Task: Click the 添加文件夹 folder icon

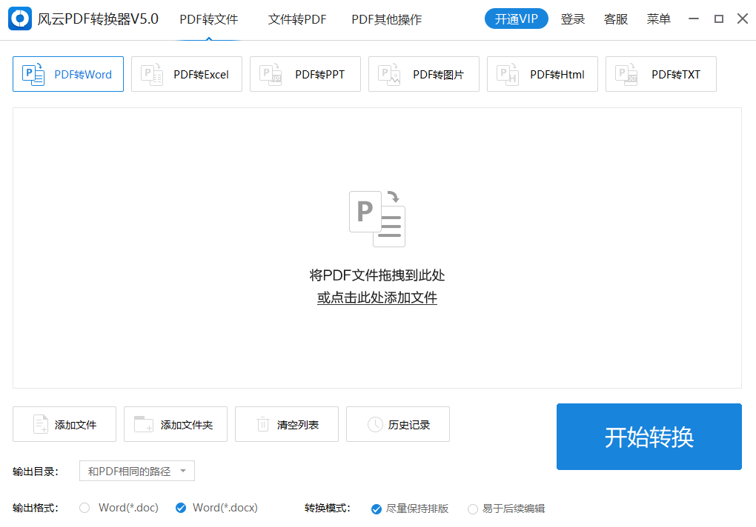Action: click(144, 424)
